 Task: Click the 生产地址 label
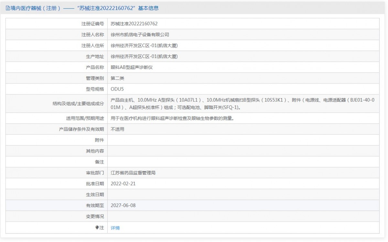[95, 56]
